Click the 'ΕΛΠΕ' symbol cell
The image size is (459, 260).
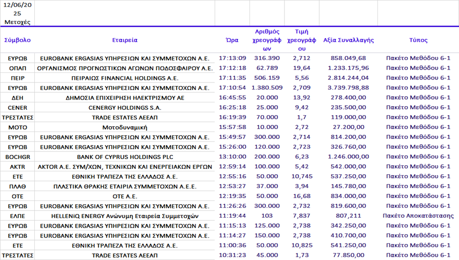pyautogui.click(x=18, y=216)
